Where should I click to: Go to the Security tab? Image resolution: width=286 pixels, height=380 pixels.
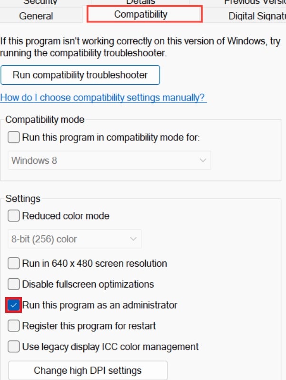[x=40, y=2]
